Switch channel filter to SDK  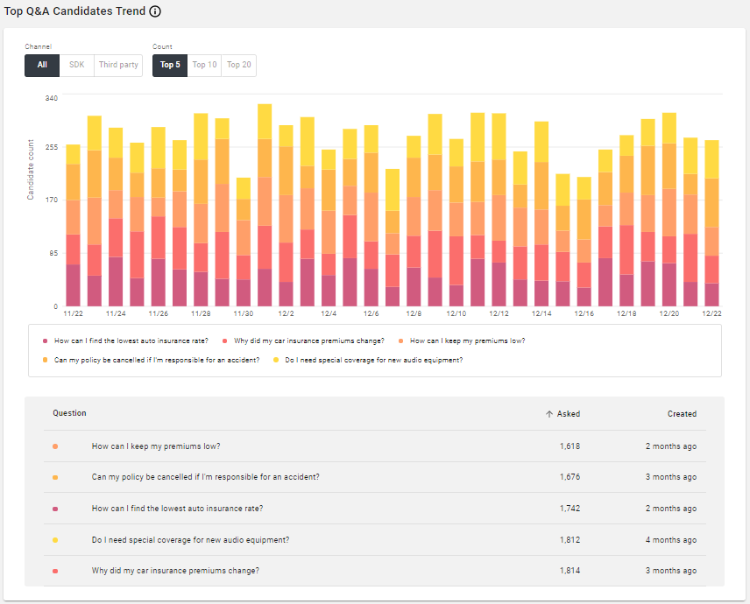[x=76, y=65]
